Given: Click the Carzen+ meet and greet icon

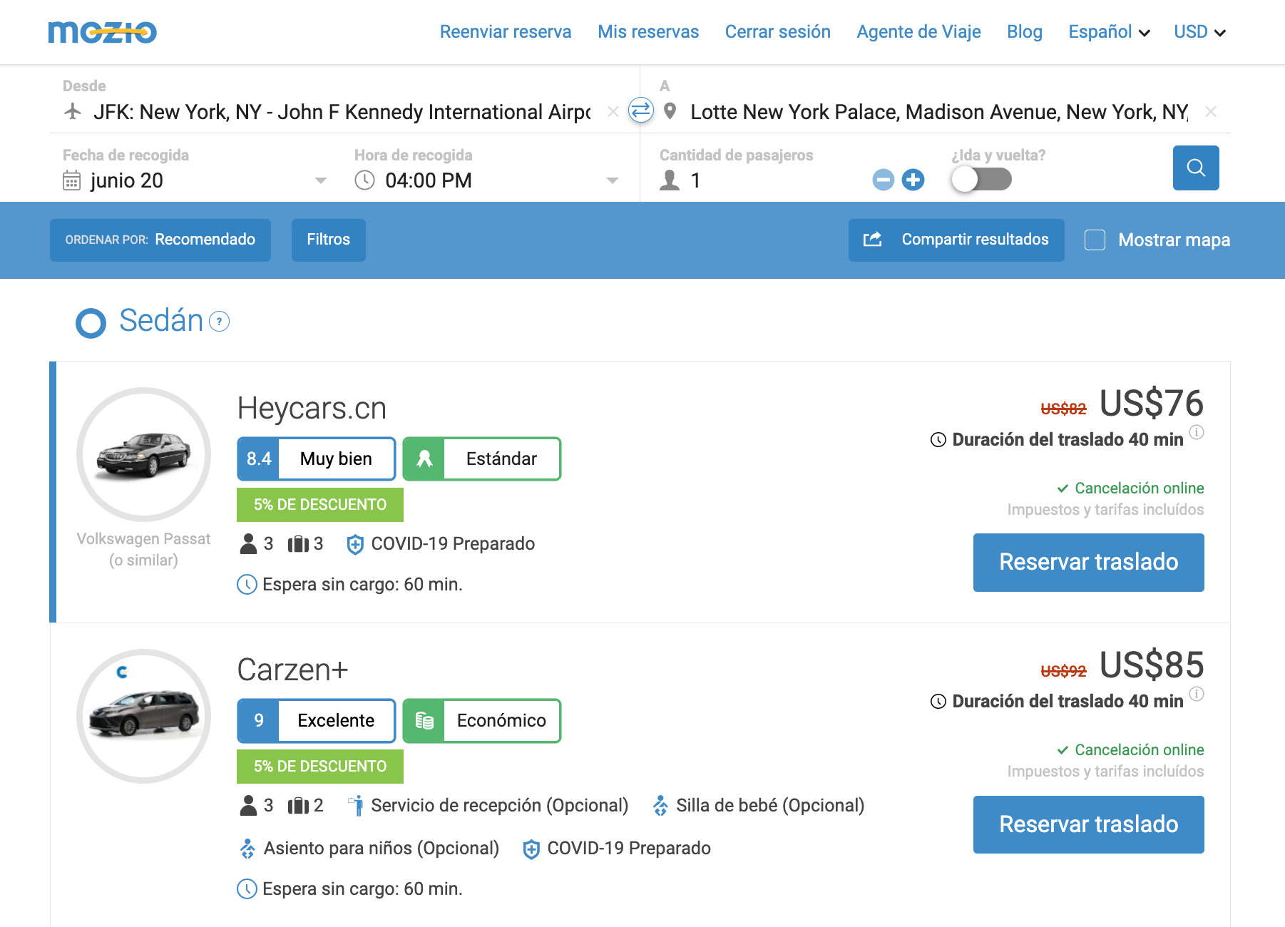Looking at the screenshot, I should (x=356, y=806).
